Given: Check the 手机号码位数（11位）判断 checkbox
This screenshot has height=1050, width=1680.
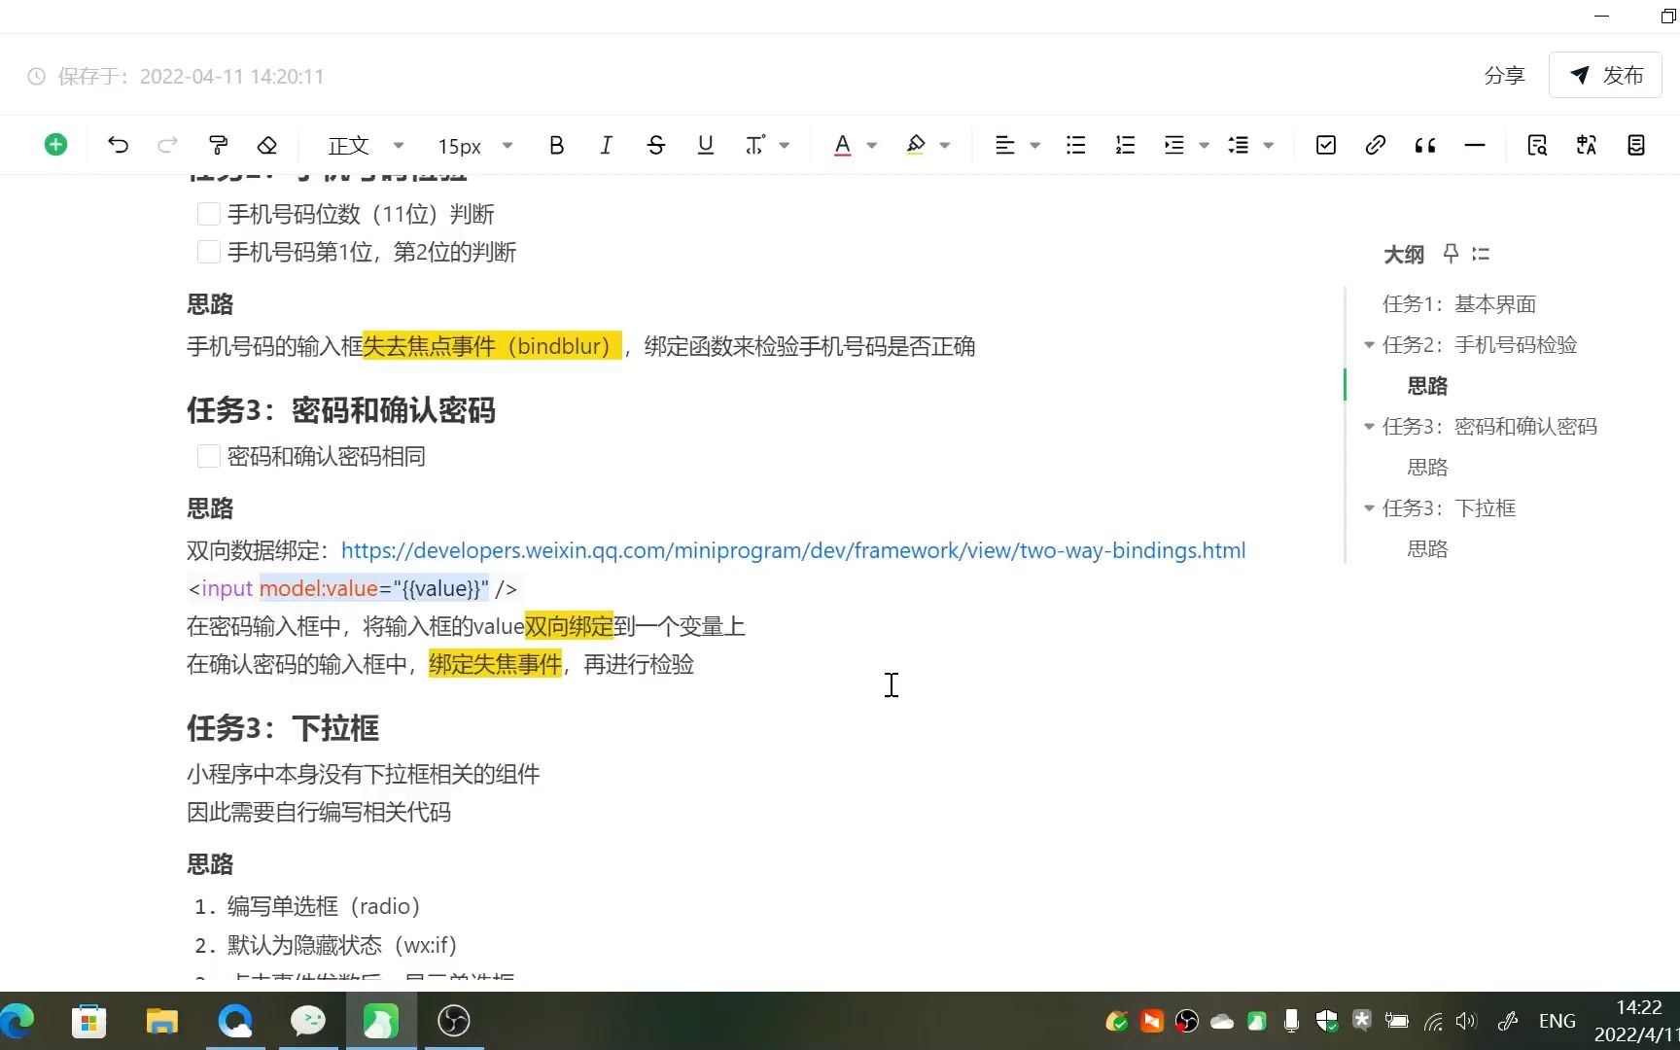Looking at the screenshot, I should click(208, 213).
